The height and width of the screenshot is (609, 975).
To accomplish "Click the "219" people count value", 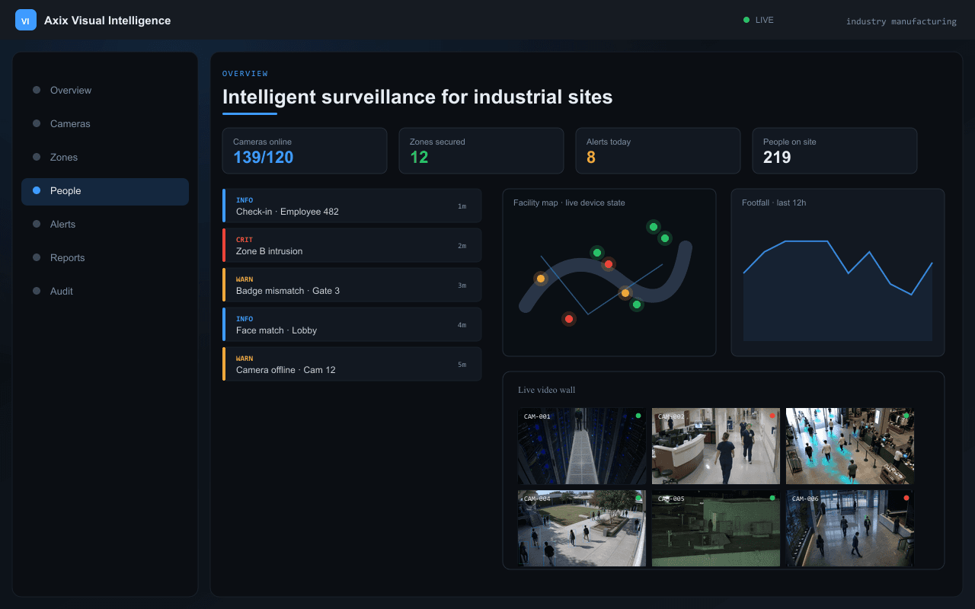I will [x=777, y=158].
